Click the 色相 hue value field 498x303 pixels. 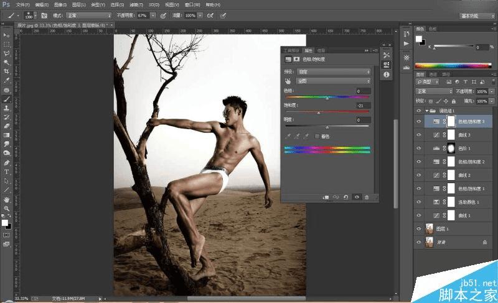pos(363,91)
